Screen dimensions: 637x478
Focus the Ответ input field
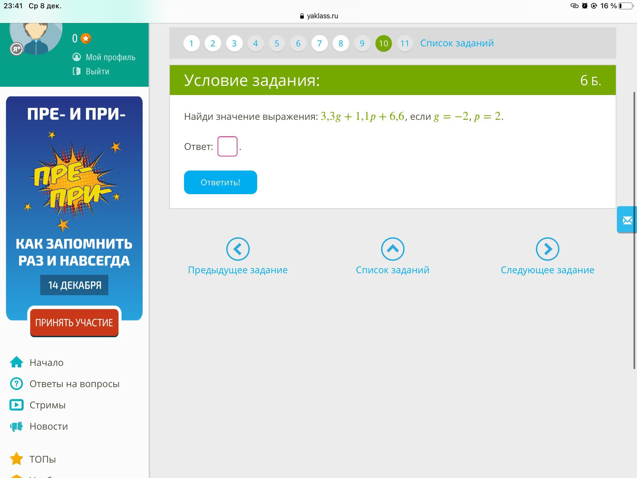tap(227, 146)
